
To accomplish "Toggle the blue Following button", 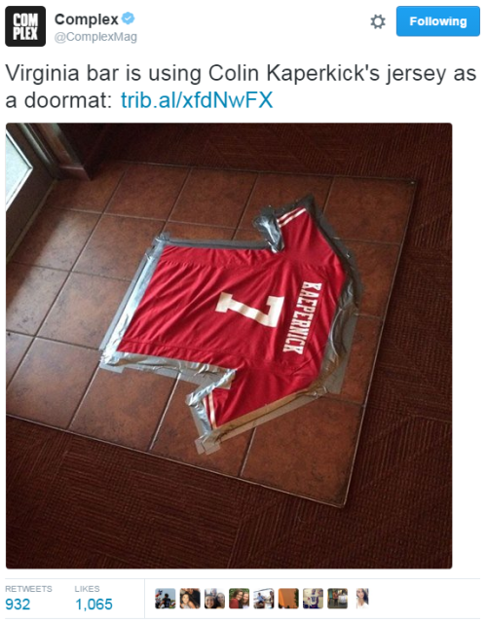I will pyautogui.click(x=437, y=21).
